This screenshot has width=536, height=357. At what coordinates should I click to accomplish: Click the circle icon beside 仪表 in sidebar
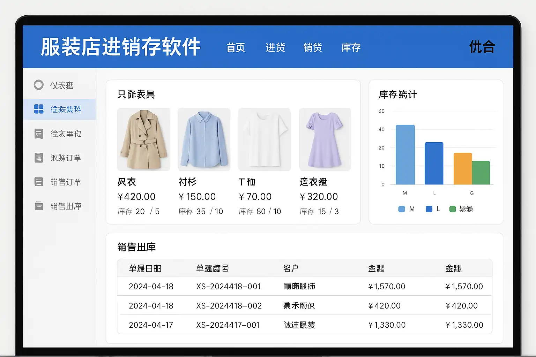pyautogui.click(x=39, y=85)
